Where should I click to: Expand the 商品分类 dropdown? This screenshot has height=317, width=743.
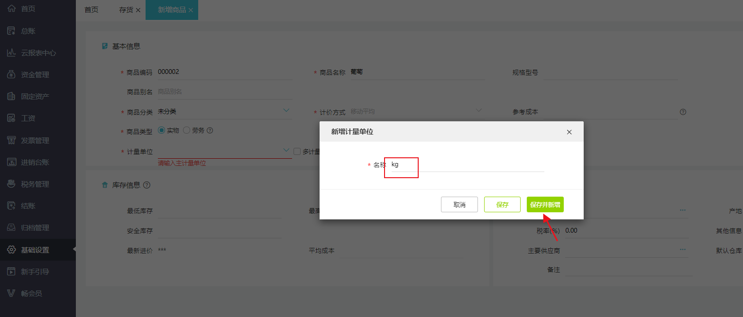tap(286, 110)
